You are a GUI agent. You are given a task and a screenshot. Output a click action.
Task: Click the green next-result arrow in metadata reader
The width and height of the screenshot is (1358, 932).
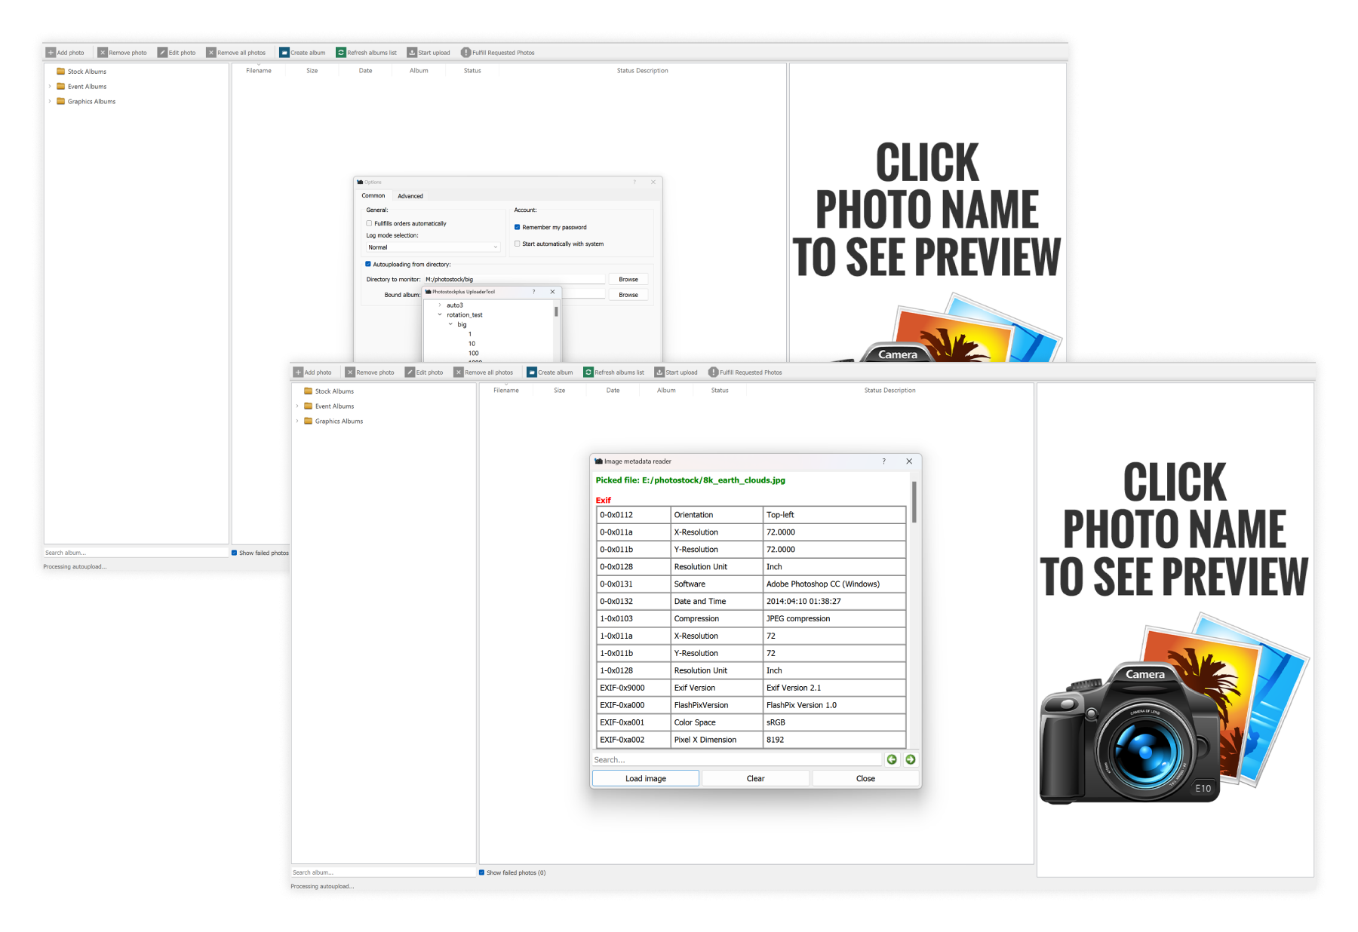[x=911, y=759]
